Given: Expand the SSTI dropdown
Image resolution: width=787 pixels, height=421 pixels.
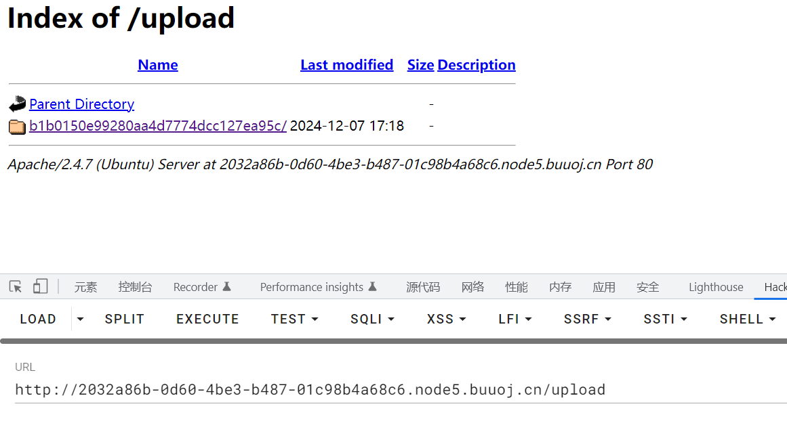Looking at the screenshot, I should pyautogui.click(x=665, y=319).
